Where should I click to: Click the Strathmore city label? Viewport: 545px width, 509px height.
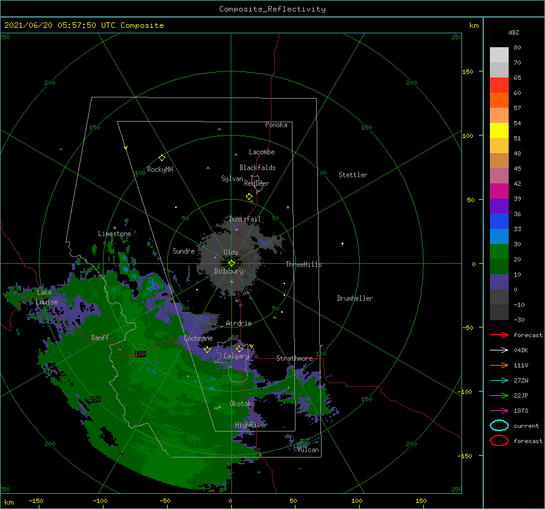(294, 358)
